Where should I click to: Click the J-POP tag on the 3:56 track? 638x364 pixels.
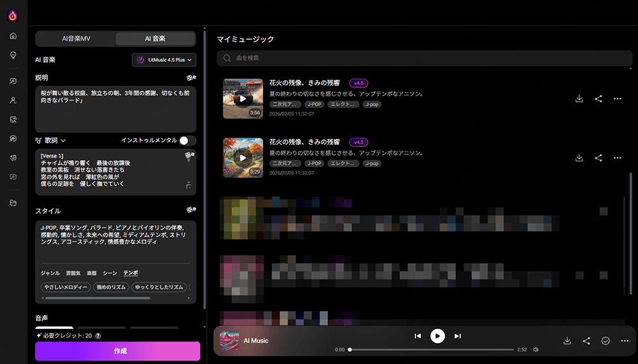coord(315,105)
